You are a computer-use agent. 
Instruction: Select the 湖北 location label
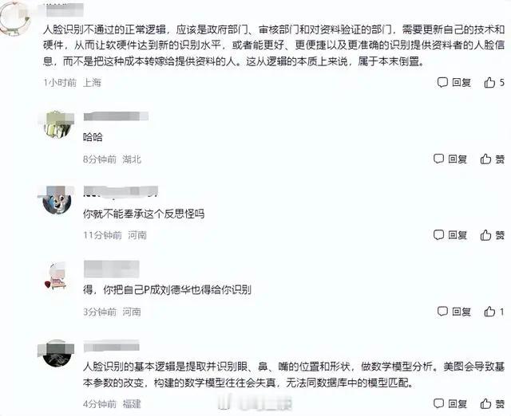pos(132,159)
